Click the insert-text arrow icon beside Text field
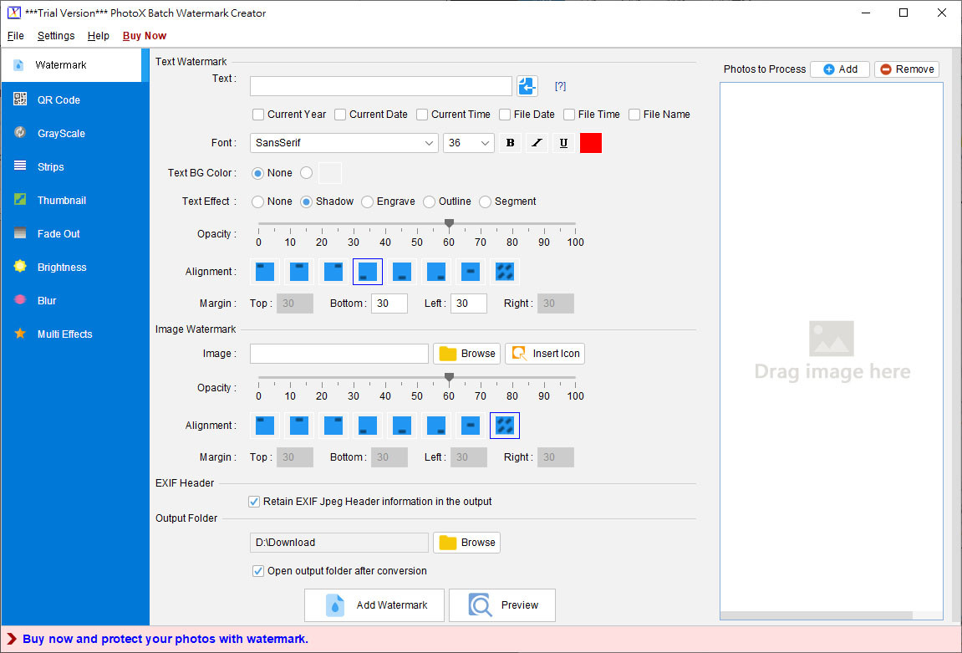The height and width of the screenshot is (653, 962). tap(527, 86)
